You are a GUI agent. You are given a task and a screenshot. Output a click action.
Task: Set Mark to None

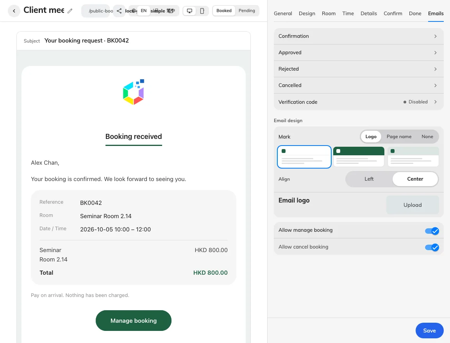[427, 137]
